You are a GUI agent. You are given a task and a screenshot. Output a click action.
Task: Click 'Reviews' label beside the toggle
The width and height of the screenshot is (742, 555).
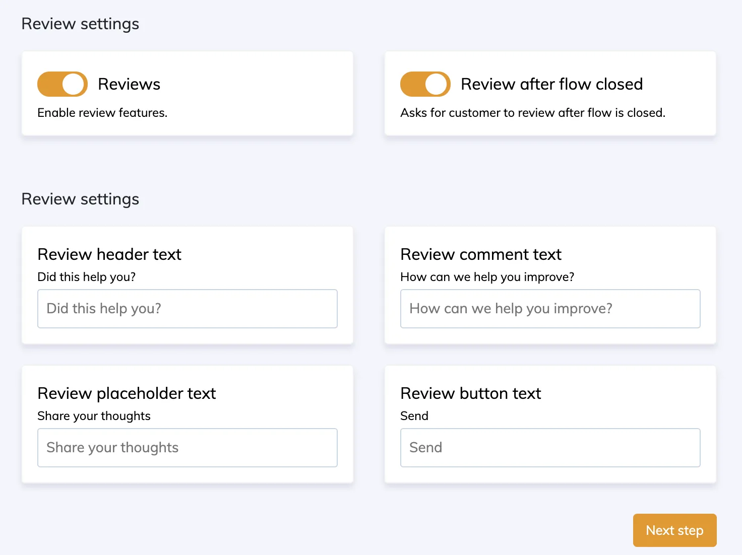pos(129,84)
